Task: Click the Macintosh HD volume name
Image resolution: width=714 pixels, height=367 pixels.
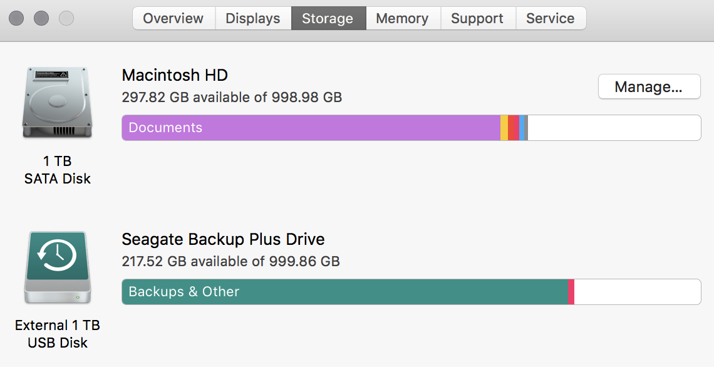Action: (175, 75)
